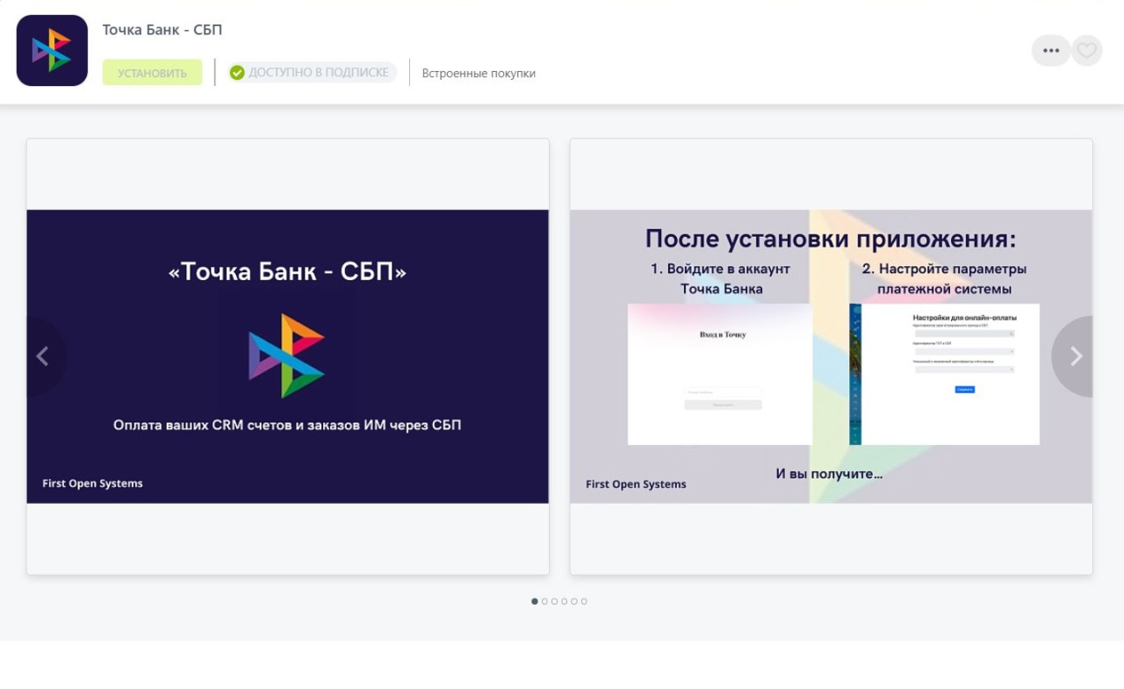Click the ДОСТУПНО В ПОДПИСКЕ badge
Screen dimensions: 1124x689
tap(313, 73)
